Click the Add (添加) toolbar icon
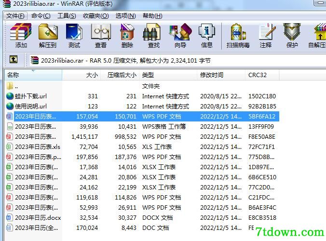This screenshot has width=326, height=241. (x=21, y=32)
